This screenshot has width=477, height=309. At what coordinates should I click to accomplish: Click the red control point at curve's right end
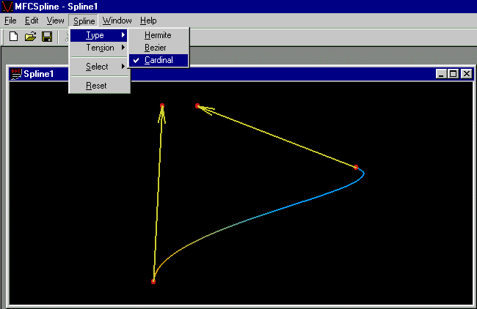coord(356,168)
